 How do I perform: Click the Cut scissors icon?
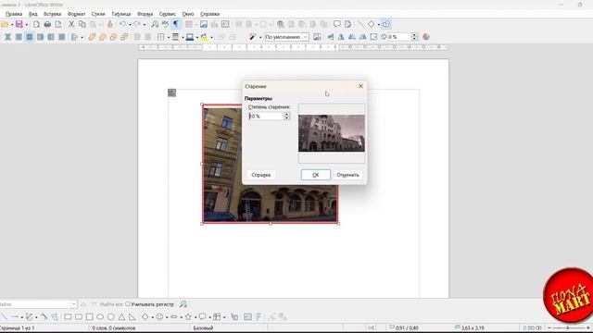tap(71, 25)
